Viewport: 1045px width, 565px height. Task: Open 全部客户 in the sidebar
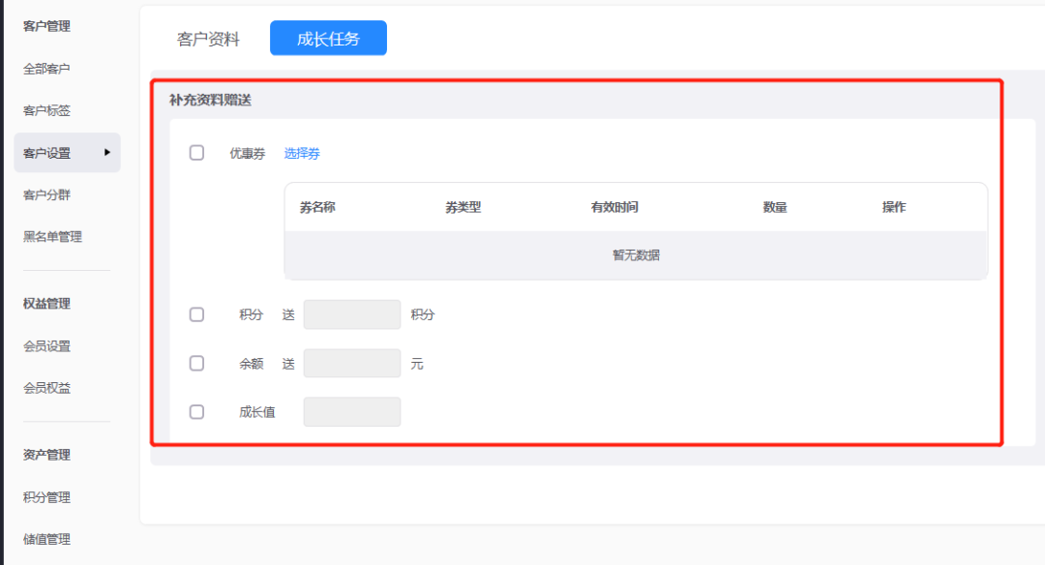point(46,69)
